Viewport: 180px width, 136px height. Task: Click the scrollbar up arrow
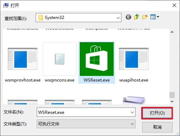[172, 32]
